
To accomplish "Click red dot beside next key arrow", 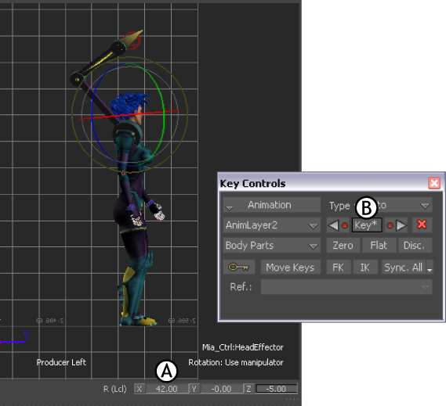I will [x=390, y=226].
